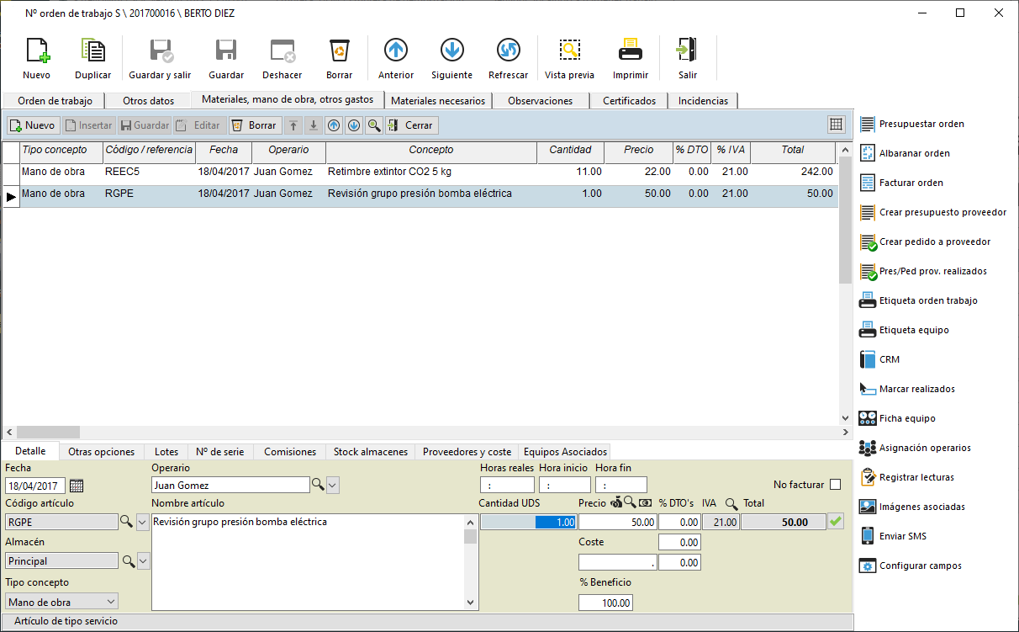Expand the Almacén dropdown arrow
This screenshot has height=632, width=1019.
[142, 560]
